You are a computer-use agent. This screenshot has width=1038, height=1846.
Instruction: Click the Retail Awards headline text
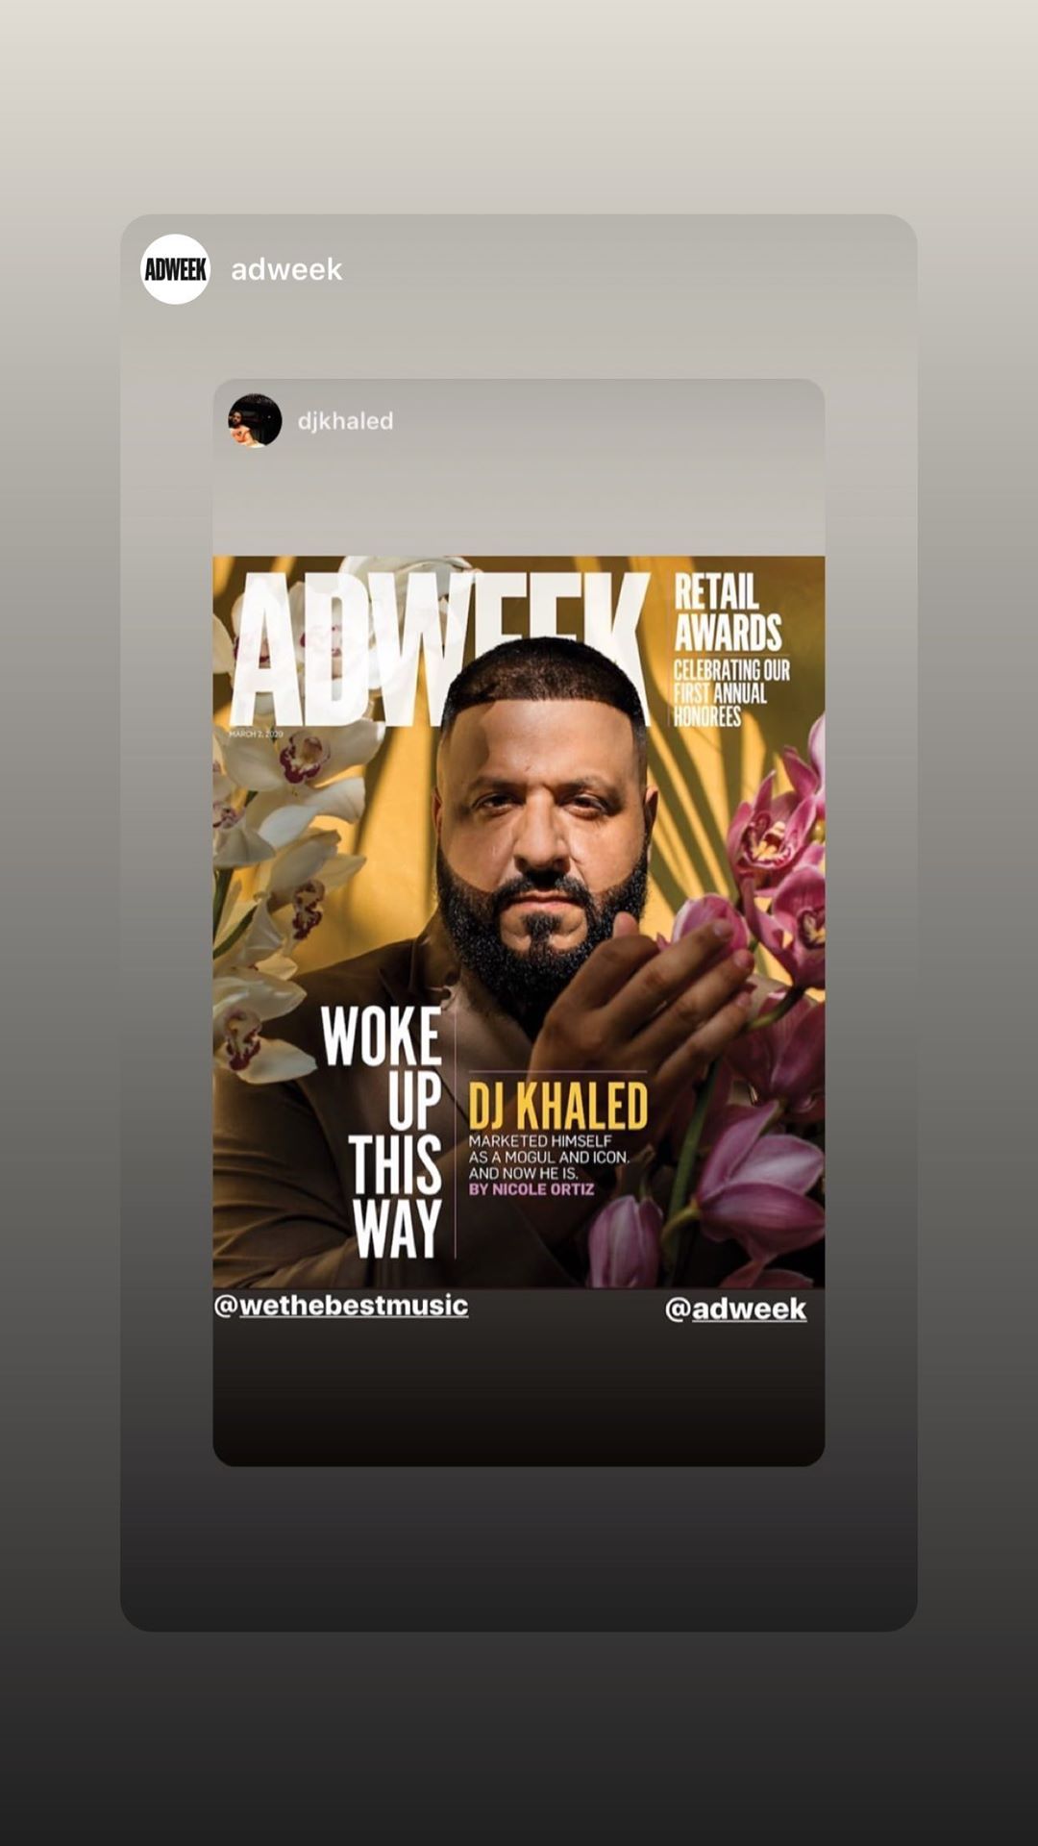(728, 612)
